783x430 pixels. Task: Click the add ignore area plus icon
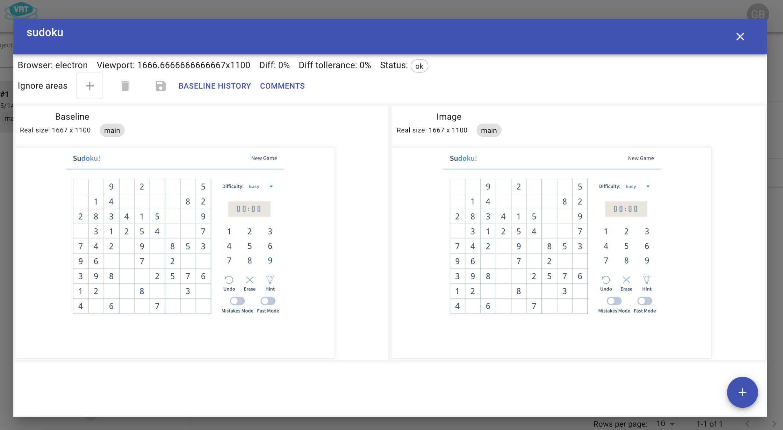[x=90, y=86]
